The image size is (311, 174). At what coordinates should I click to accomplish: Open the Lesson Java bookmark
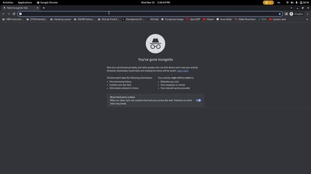point(277,19)
